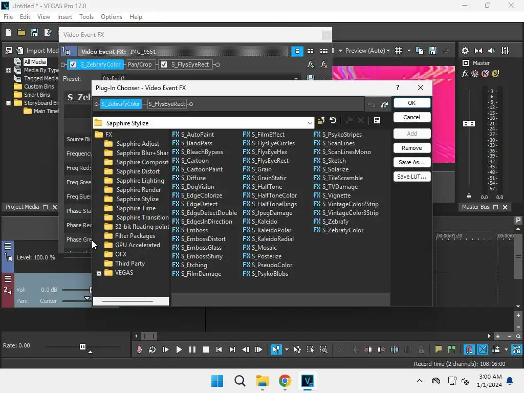This screenshot has width=524, height=393.
Task: Open the Options menu
Action: [112, 17]
